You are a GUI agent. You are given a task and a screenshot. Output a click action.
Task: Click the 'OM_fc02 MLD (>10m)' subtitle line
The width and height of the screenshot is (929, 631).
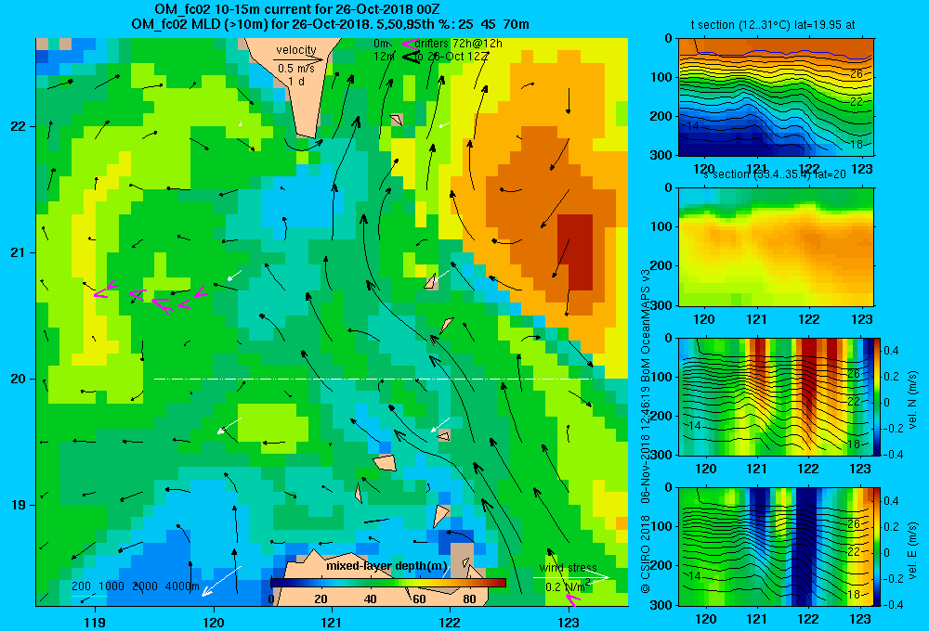tap(331, 24)
